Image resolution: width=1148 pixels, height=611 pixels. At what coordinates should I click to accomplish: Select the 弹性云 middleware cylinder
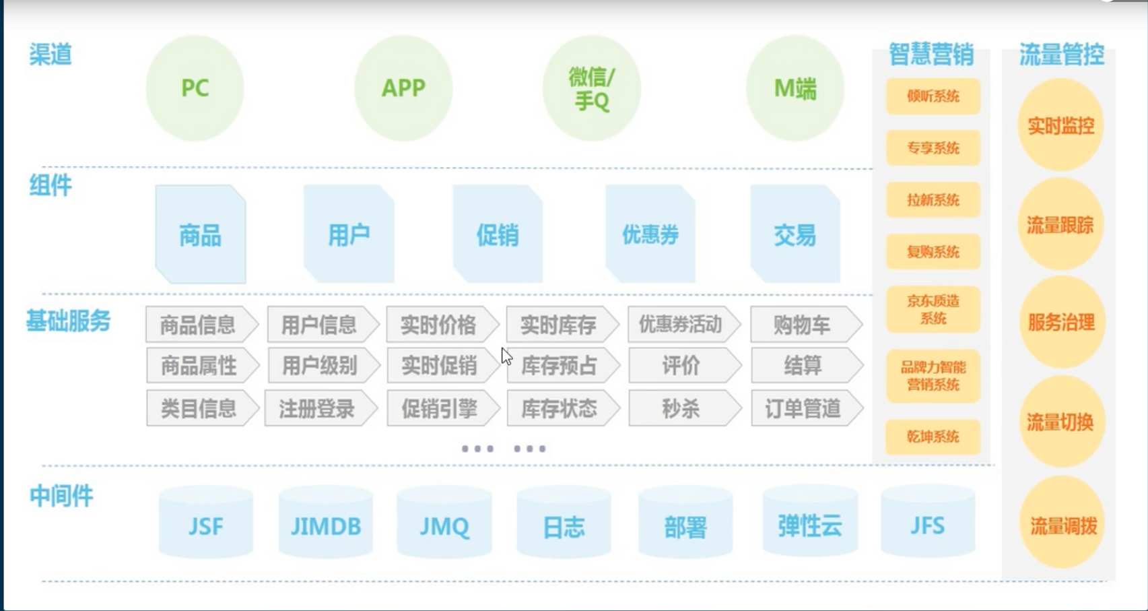[810, 522]
